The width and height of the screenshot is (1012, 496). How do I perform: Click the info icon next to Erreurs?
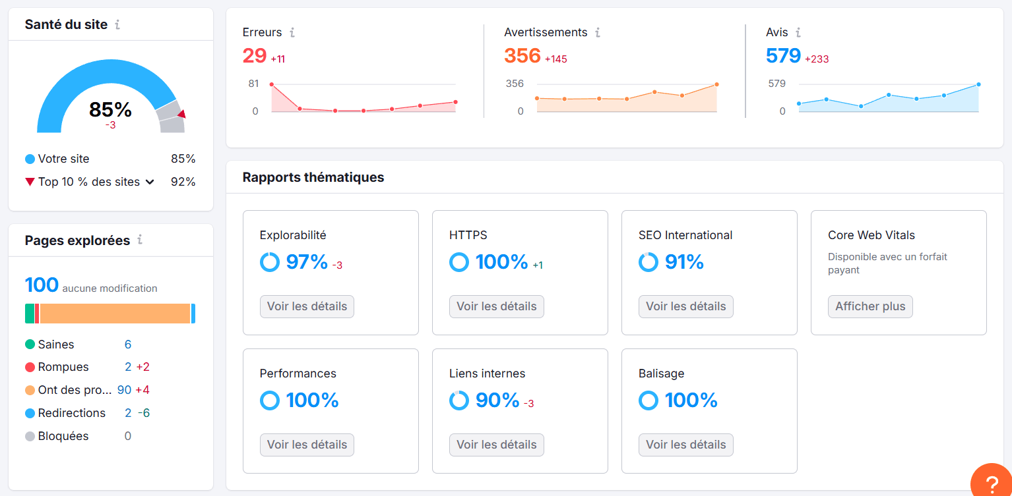click(x=292, y=32)
